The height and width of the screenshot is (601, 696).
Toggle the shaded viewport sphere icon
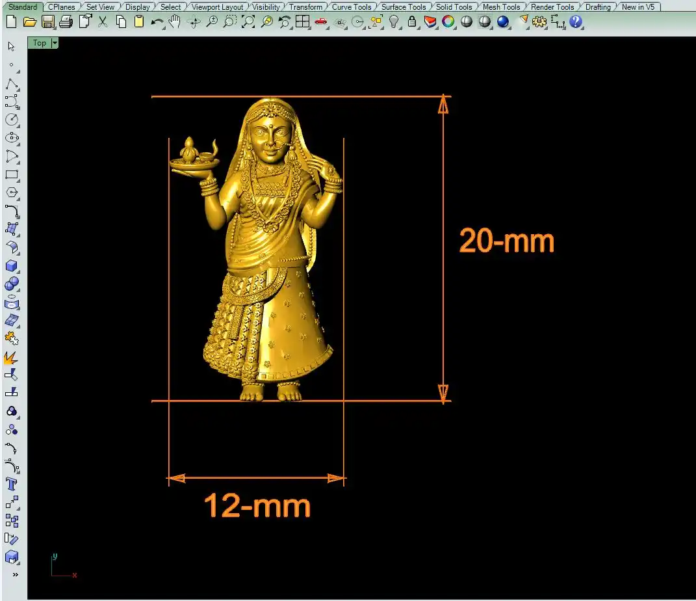[466, 21]
